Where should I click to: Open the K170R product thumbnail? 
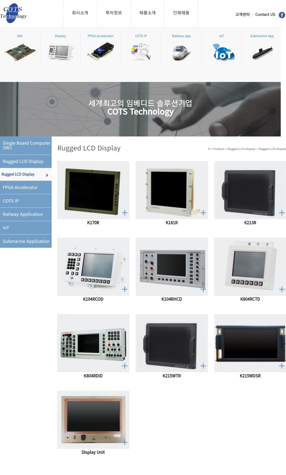click(93, 190)
